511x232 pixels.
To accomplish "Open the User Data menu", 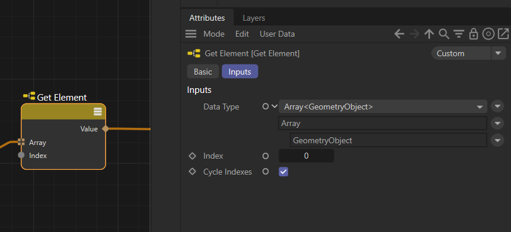I will click(x=277, y=34).
